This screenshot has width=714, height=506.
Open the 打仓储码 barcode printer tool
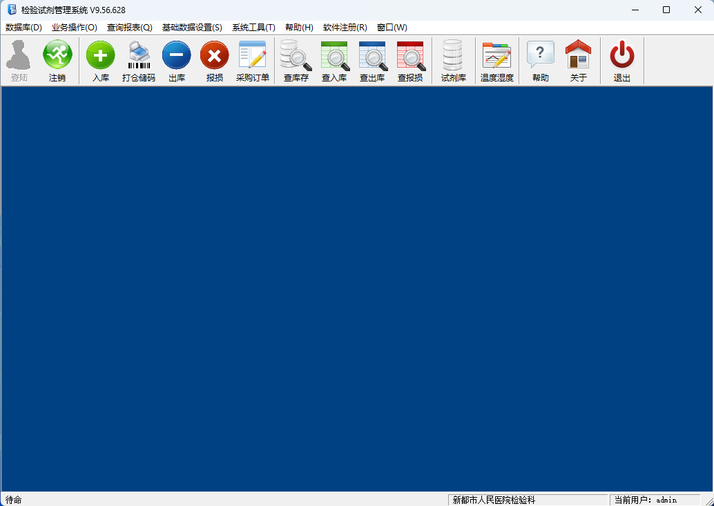pyautogui.click(x=139, y=55)
